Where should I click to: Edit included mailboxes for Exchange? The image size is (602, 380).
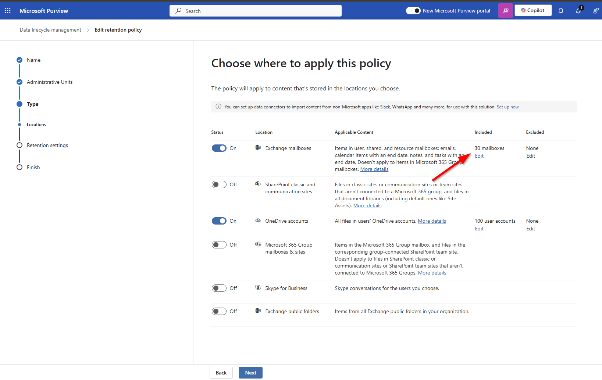tap(479, 155)
